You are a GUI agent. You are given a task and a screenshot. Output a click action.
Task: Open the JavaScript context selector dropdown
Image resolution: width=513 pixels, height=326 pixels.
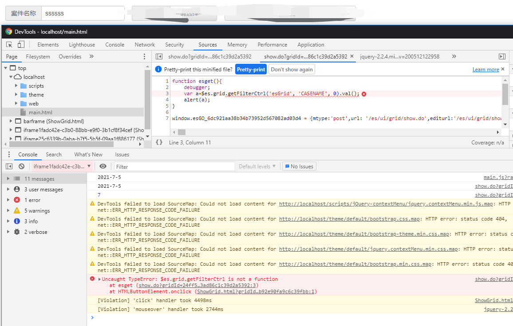point(62,166)
